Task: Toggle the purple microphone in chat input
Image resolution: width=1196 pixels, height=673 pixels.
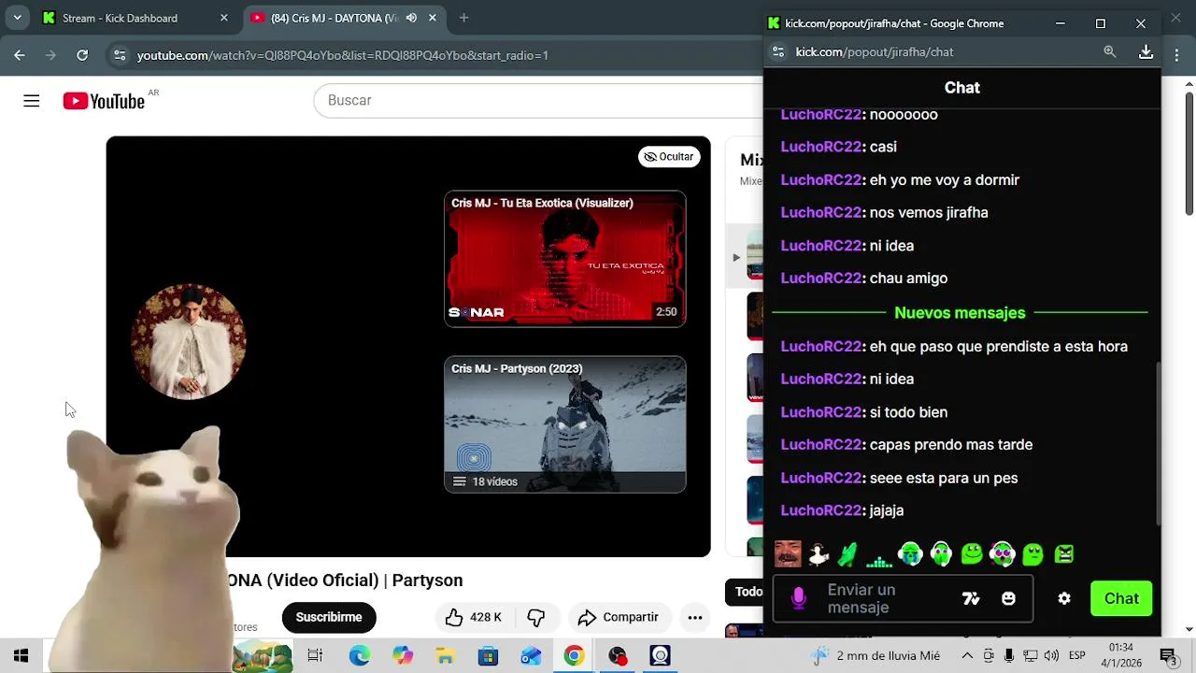Action: 799,599
